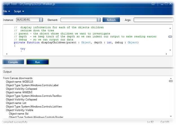The height and width of the screenshot is (125, 176).
Task: Click the Compile button
Action: point(13,62)
